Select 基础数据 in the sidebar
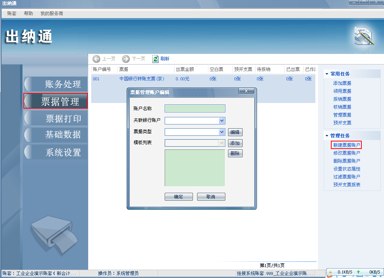Viewport: 384px width, 278px height. click(56, 135)
